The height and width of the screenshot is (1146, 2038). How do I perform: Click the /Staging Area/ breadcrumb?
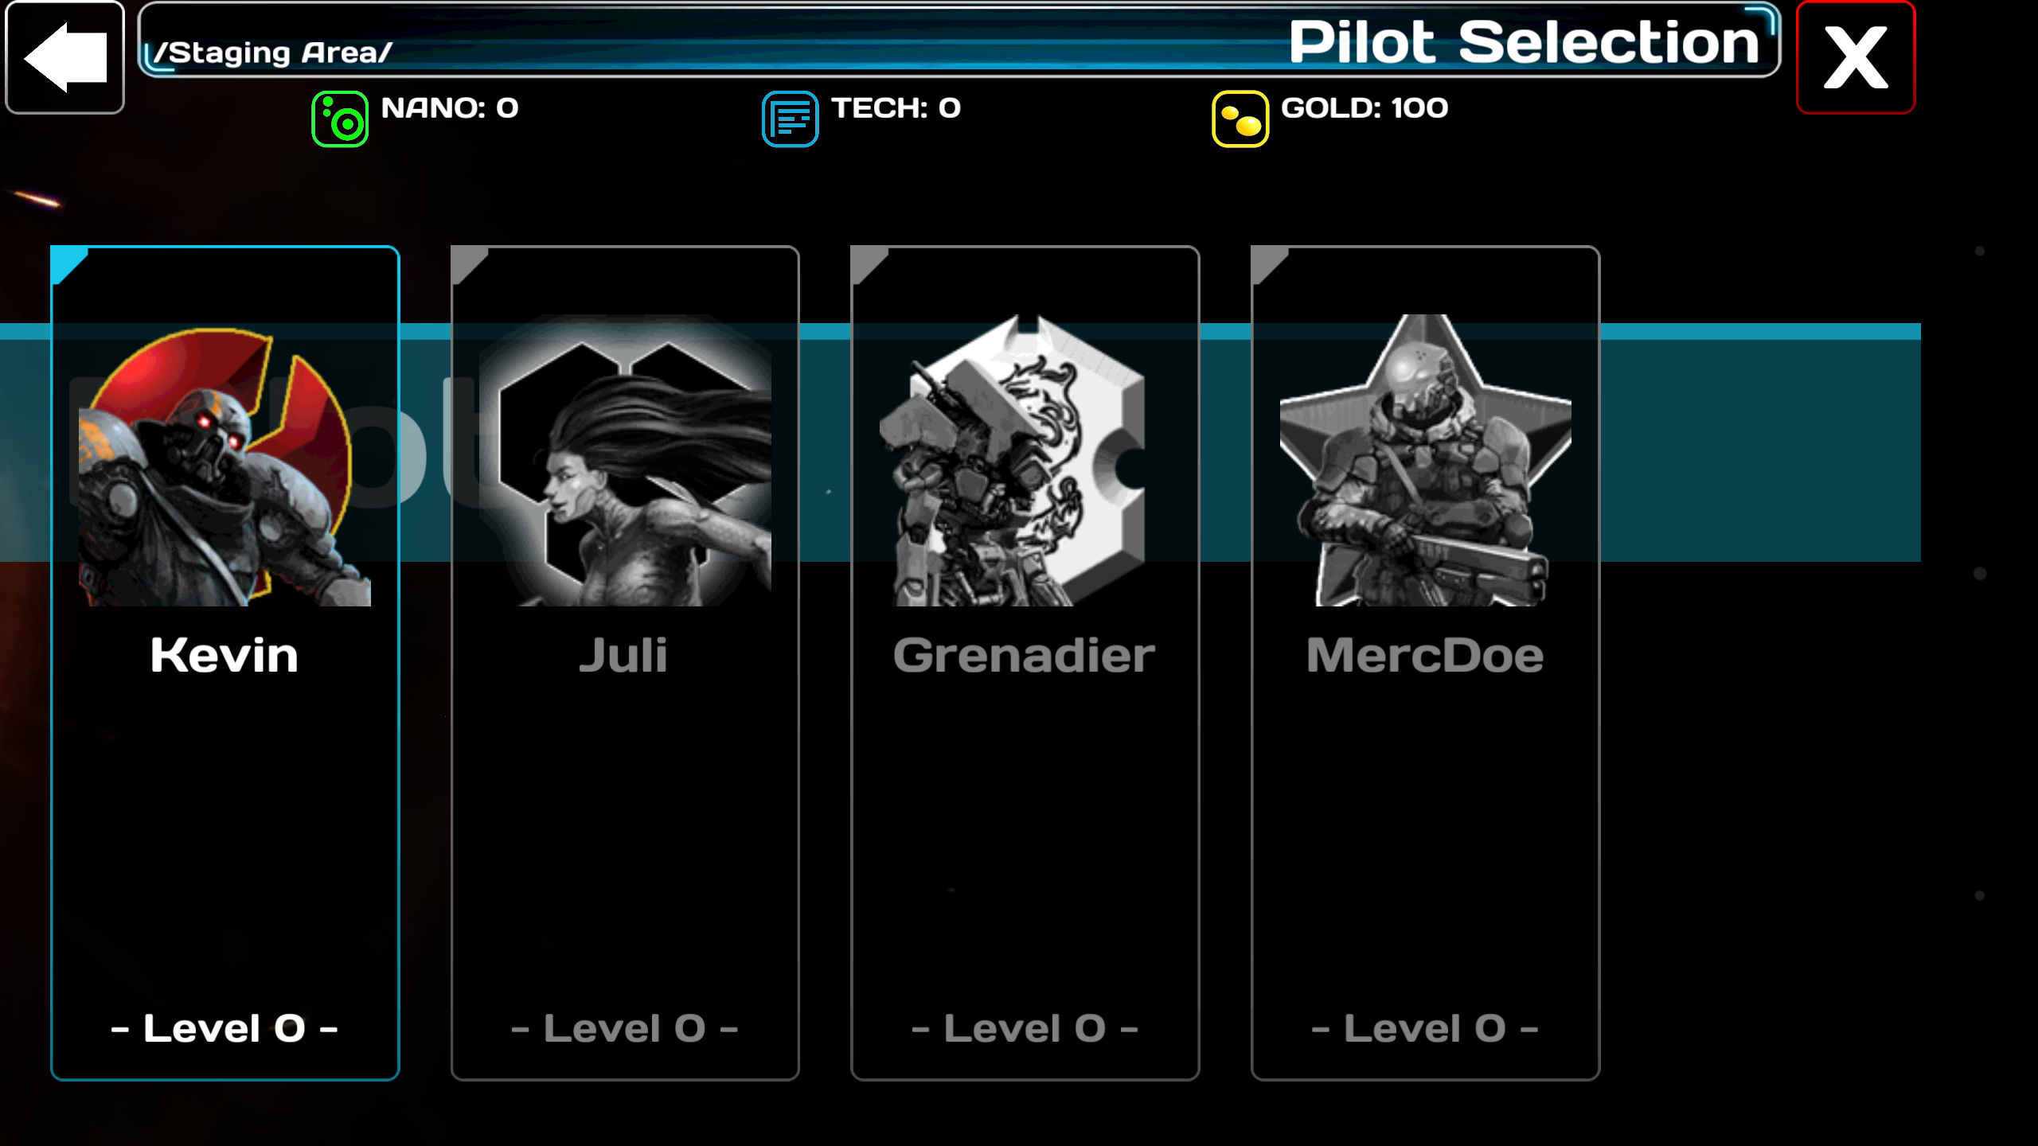point(273,53)
